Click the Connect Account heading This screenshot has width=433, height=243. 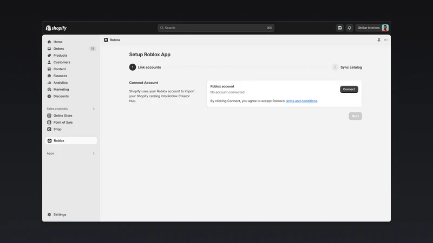coord(143,83)
